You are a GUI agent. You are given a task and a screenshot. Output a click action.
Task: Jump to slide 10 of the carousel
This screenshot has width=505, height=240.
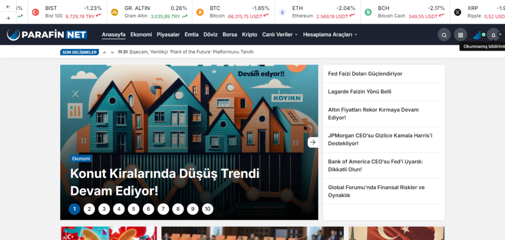(208, 209)
